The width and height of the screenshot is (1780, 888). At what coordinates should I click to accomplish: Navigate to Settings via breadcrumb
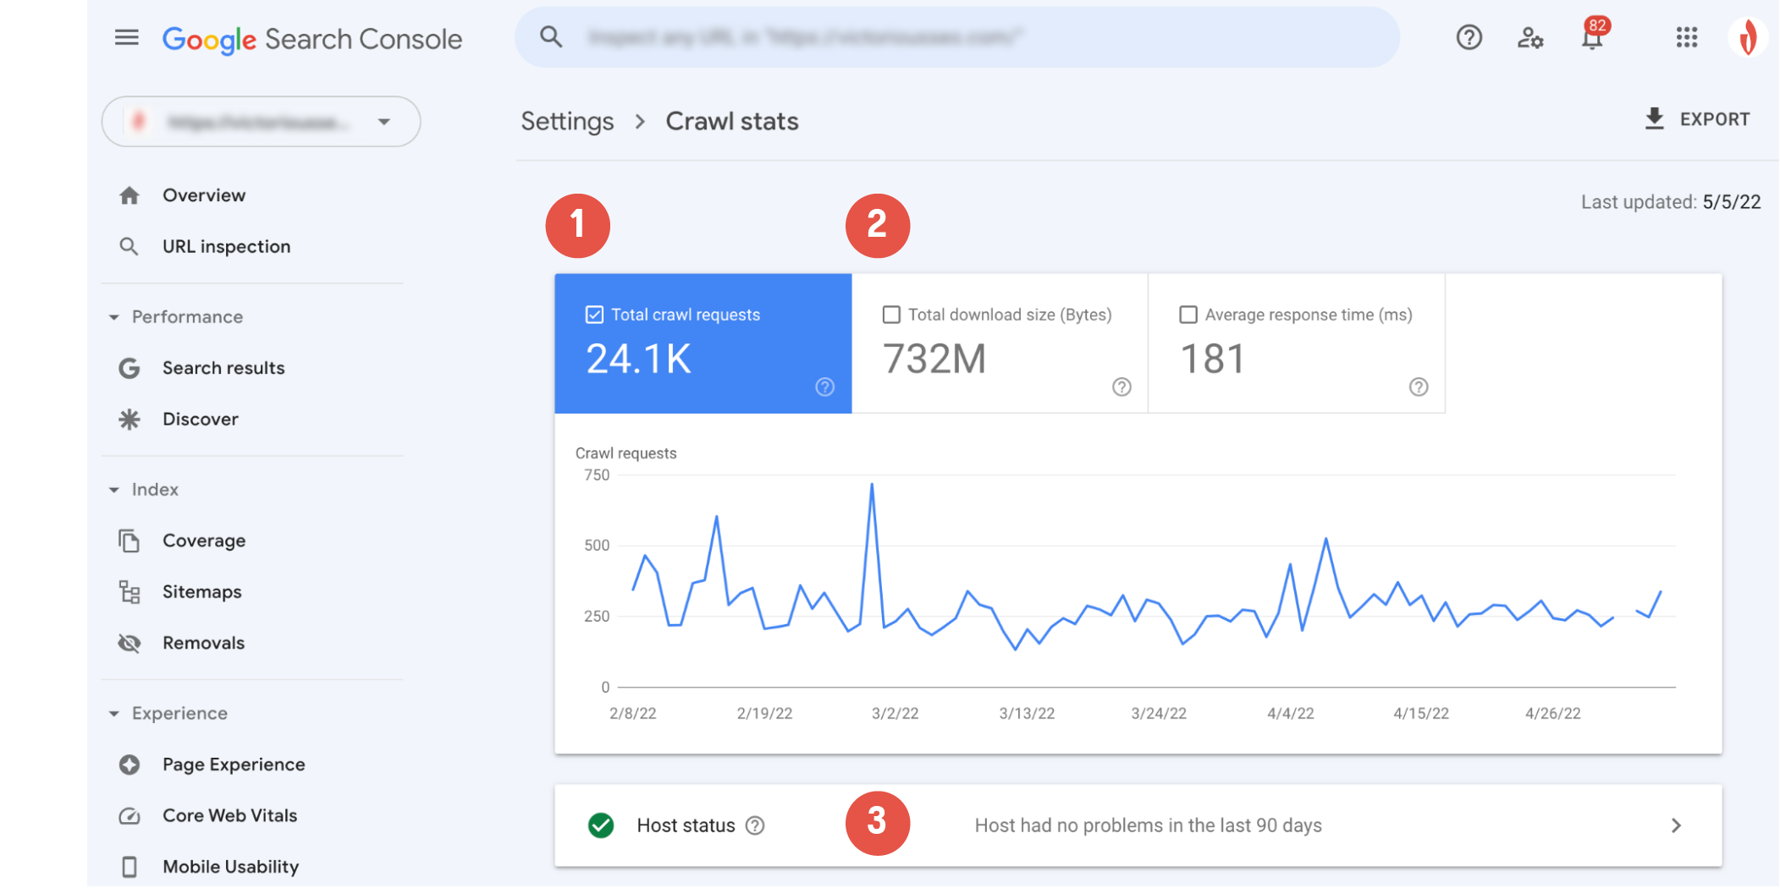tap(567, 121)
